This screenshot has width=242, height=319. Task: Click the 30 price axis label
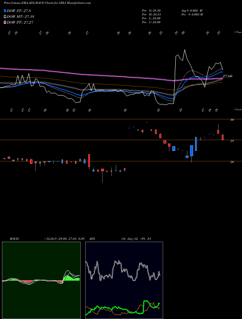[232, 120]
